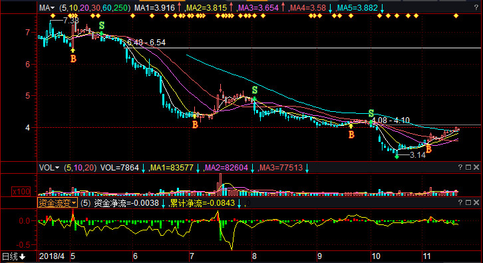Select the 2018/4 date on time axis

tap(52, 256)
